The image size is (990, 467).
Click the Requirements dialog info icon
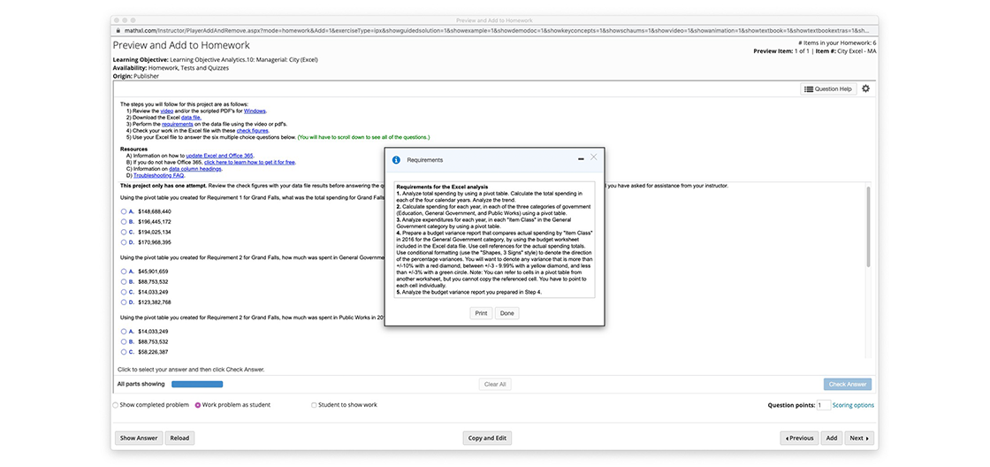pos(396,160)
